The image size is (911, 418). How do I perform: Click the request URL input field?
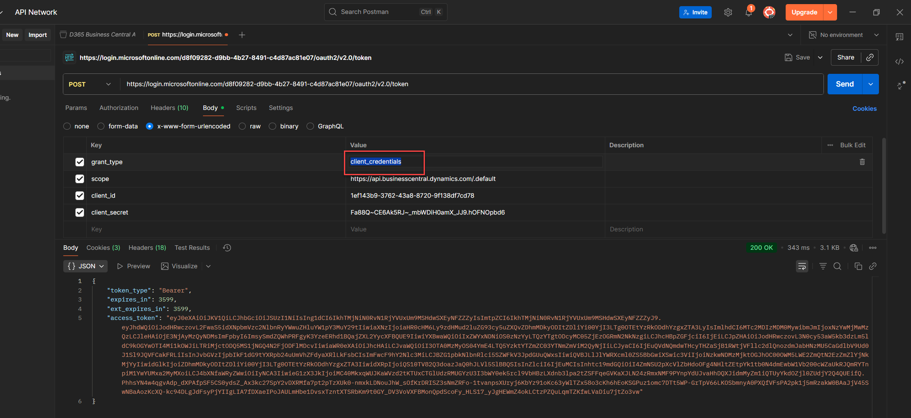click(x=472, y=84)
